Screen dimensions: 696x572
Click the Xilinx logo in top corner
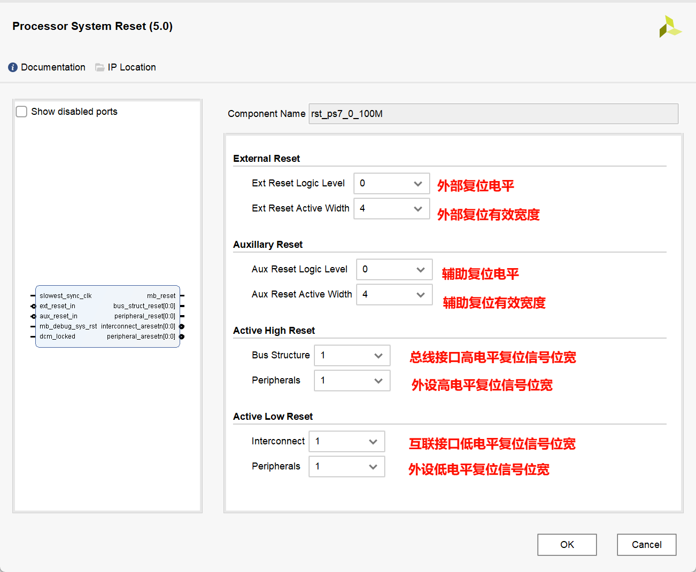click(x=669, y=27)
